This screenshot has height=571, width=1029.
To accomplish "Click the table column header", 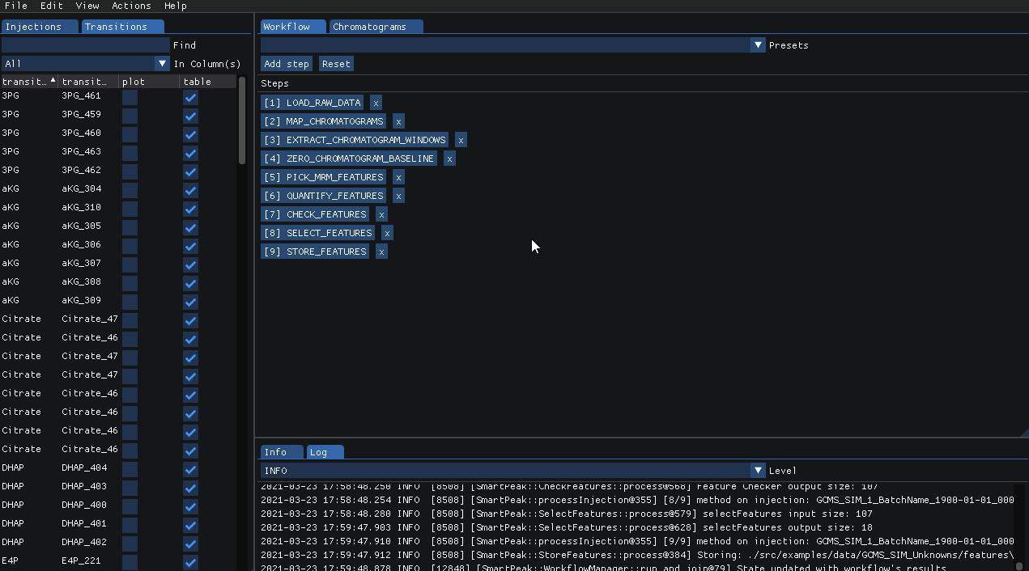I will tap(208, 82).
